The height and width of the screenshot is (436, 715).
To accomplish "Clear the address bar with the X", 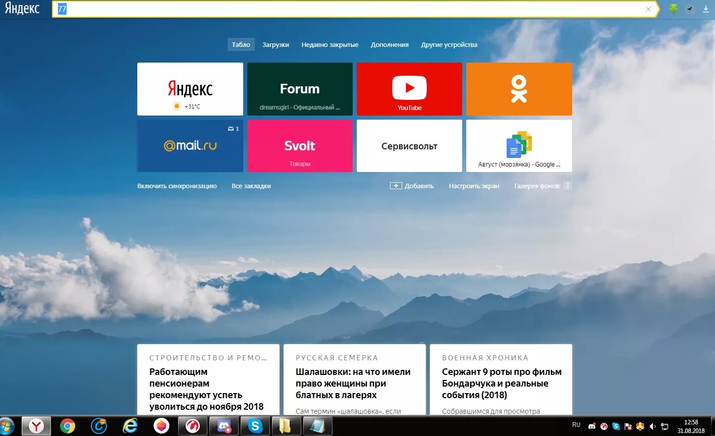I will pyautogui.click(x=648, y=9).
